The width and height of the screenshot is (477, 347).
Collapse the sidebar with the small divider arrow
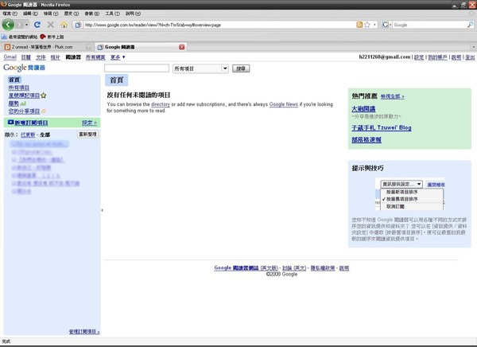tap(103, 210)
